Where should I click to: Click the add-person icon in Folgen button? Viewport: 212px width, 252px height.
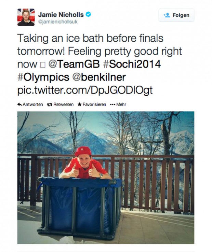(x=167, y=15)
